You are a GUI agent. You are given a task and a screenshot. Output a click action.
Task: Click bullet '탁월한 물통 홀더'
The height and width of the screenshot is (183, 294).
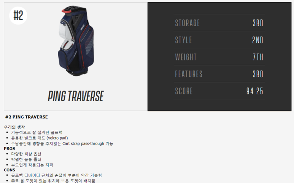click(x=26, y=159)
